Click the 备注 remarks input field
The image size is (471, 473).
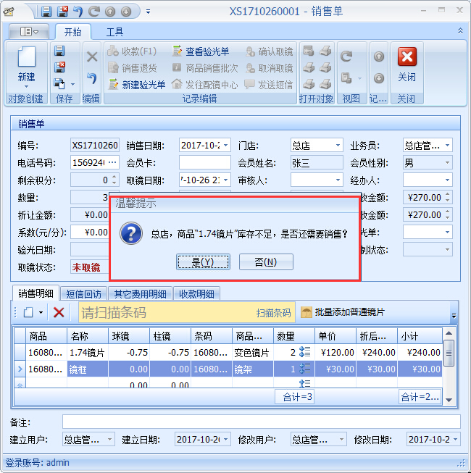click(261, 422)
